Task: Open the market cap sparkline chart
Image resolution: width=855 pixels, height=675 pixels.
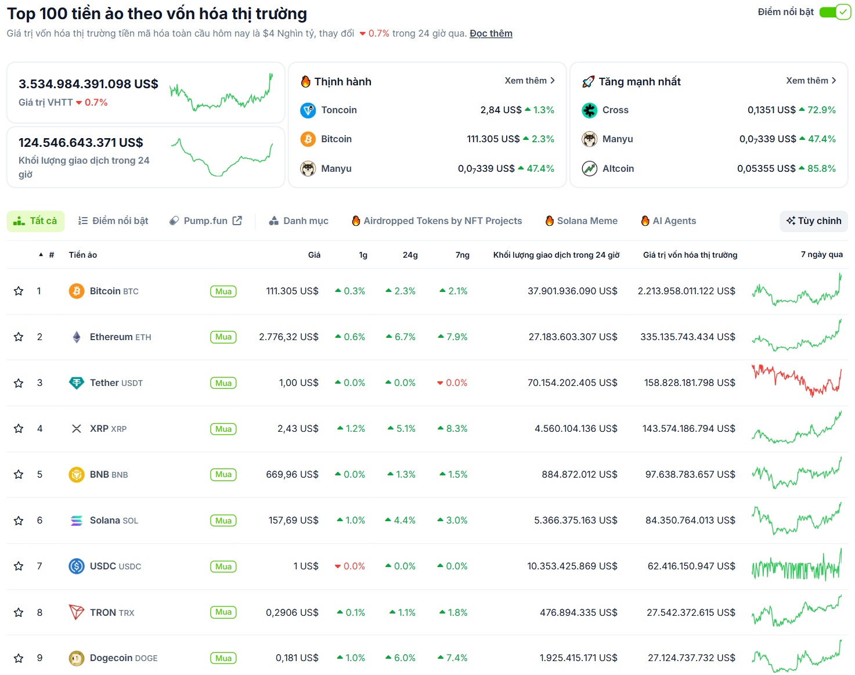Action: click(x=221, y=93)
